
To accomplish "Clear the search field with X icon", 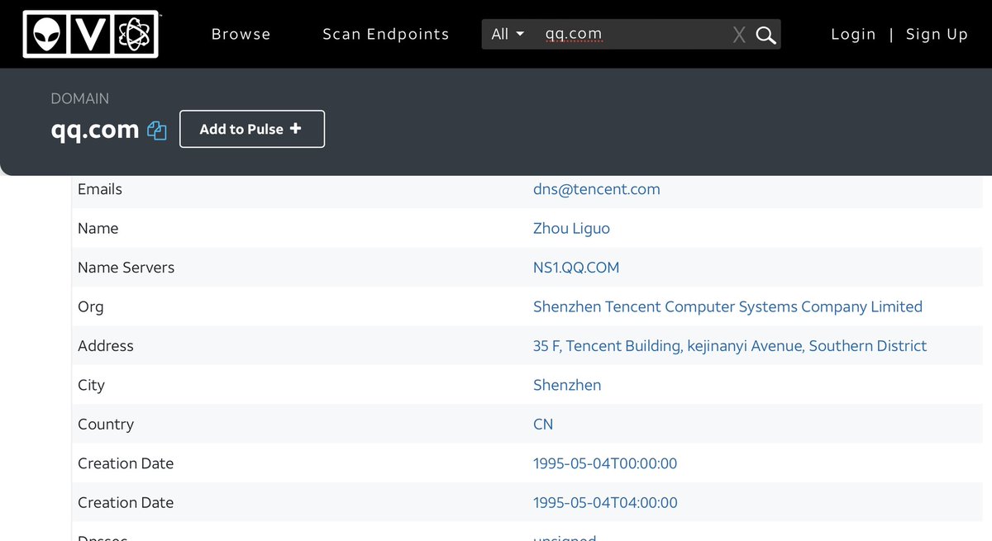I will 739,35.
